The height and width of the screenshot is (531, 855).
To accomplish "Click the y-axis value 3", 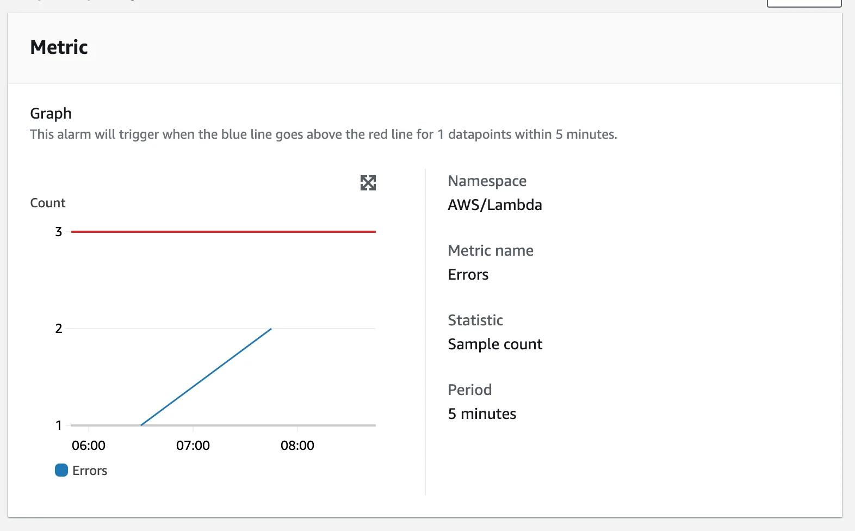I will click(59, 232).
